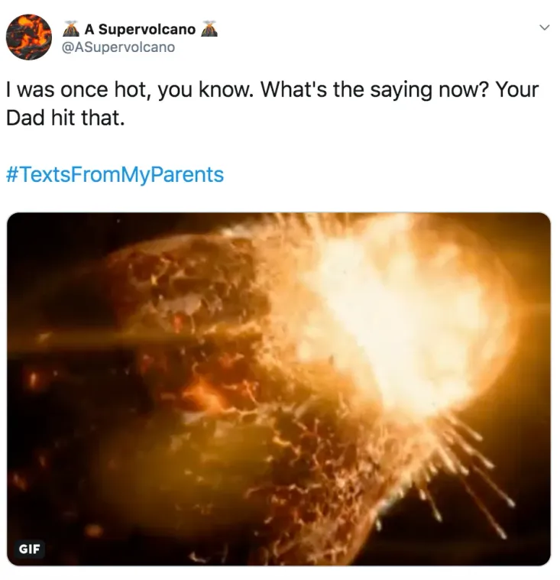The image size is (560, 580).
Task: Open the A Supervolcano profile avatar
Action: 29,37
